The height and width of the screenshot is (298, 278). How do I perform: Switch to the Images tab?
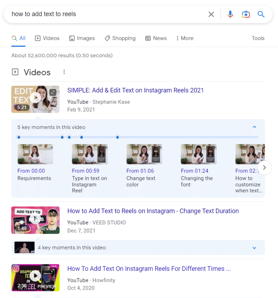[82, 38]
